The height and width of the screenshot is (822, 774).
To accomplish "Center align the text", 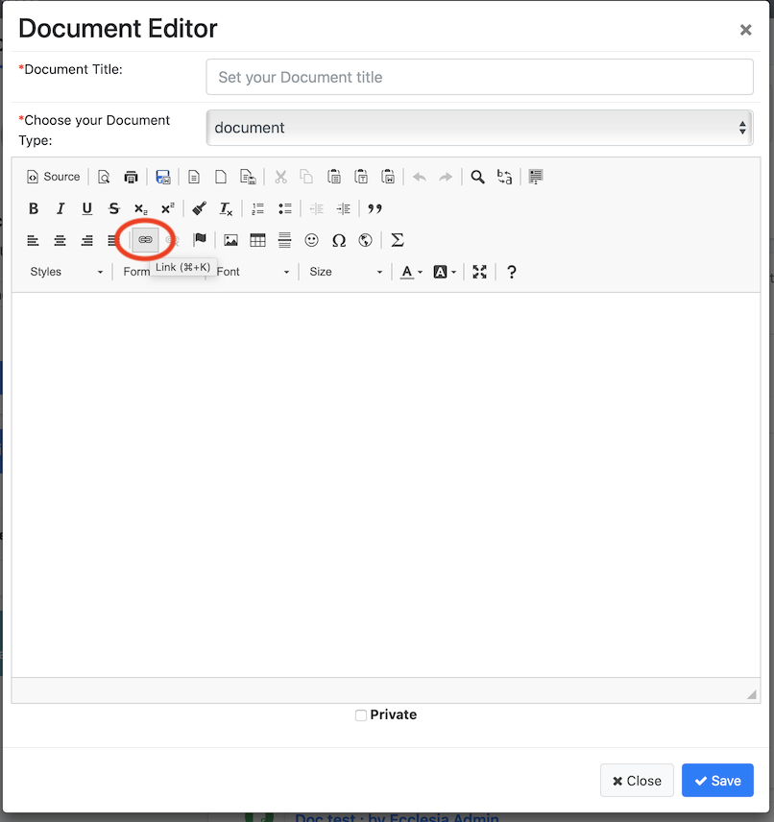I will tap(60, 240).
